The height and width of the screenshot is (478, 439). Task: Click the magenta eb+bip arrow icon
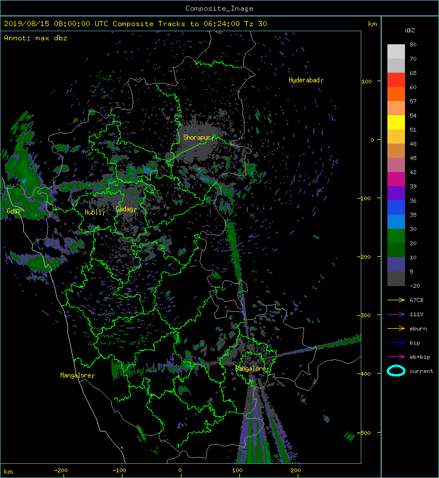click(x=396, y=357)
